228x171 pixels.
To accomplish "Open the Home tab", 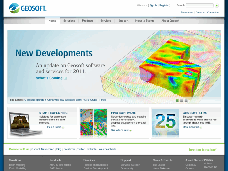I will 52,21.
